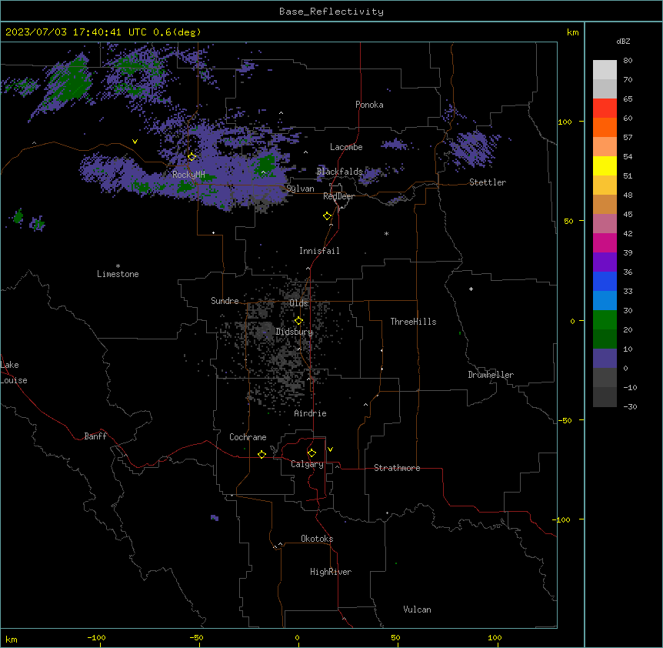Click the Lacombe city label

point(346,147)
